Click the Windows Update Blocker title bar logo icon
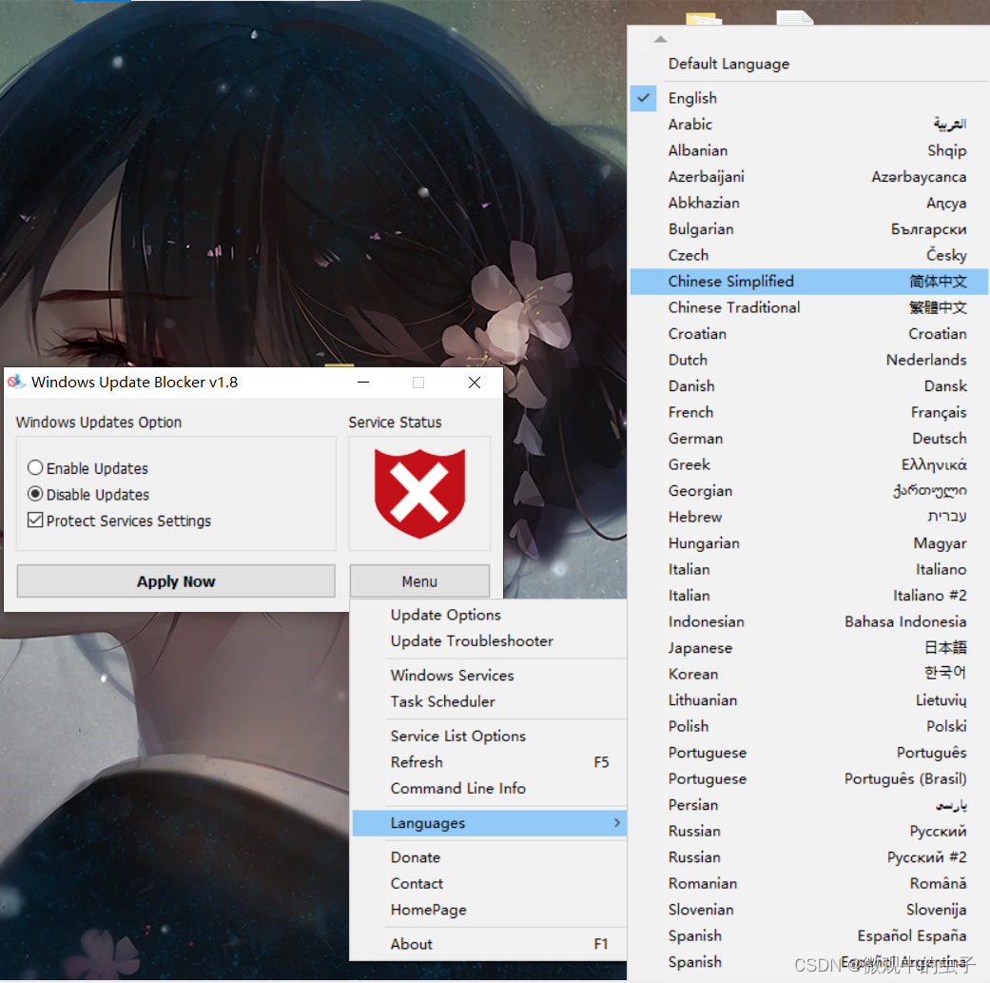Screen dimensions: 990x983 point(16,382)
